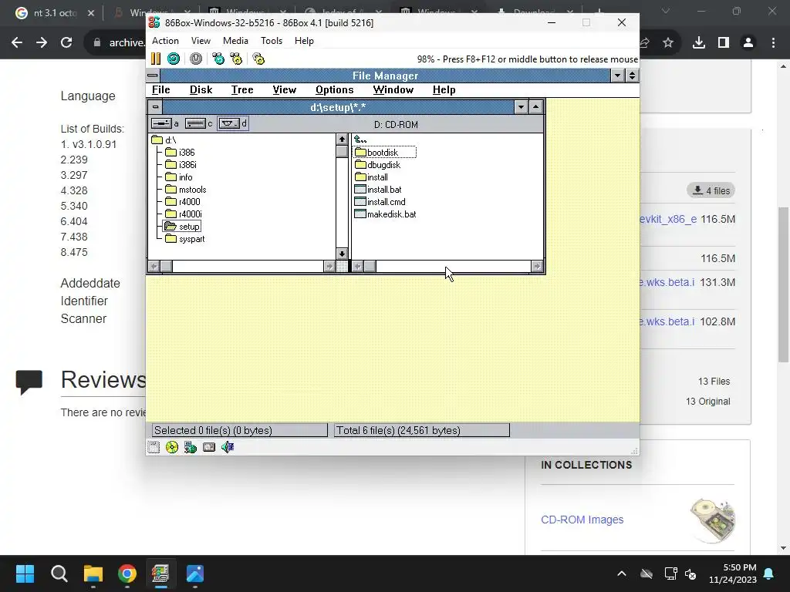Viewport: 790px width, 592px height.
Task: Open the Tree menu
Action: click(x=242, y=89)
